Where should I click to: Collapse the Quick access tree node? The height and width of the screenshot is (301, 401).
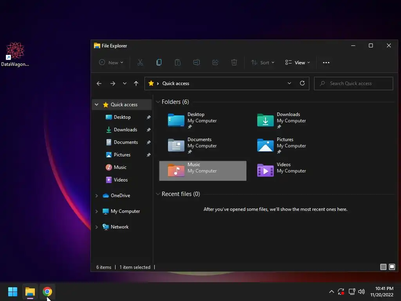point(96,104)
